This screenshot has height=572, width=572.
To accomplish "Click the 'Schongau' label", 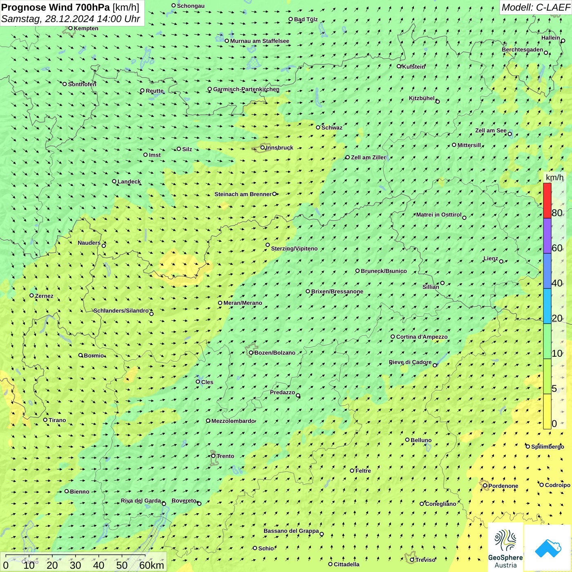I will tap(191, 6).
